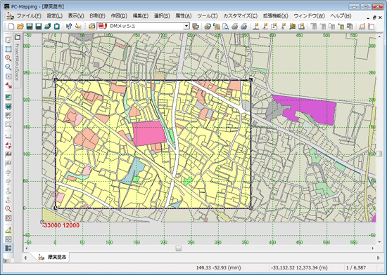Click the PC-Mapping app icon in menu bar

[10, 15]
